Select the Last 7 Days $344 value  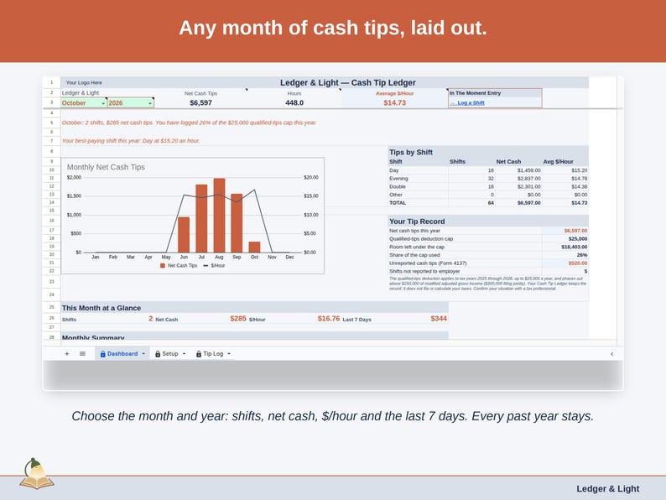439,318
